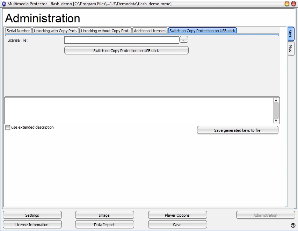The image size is (298, 231).
Task: Click the wide Switch on Copy Protection button
Action: (126, 51)
